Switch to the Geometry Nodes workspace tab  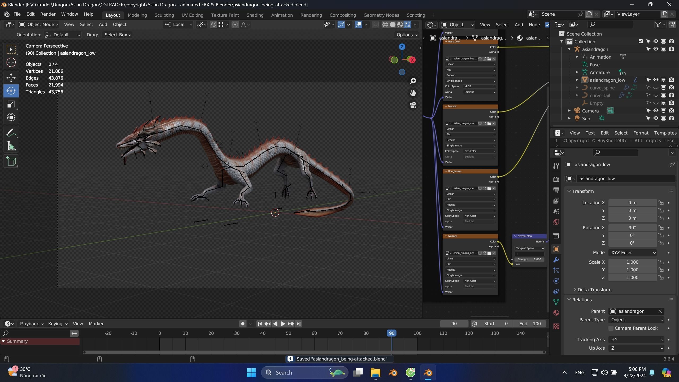381,15
